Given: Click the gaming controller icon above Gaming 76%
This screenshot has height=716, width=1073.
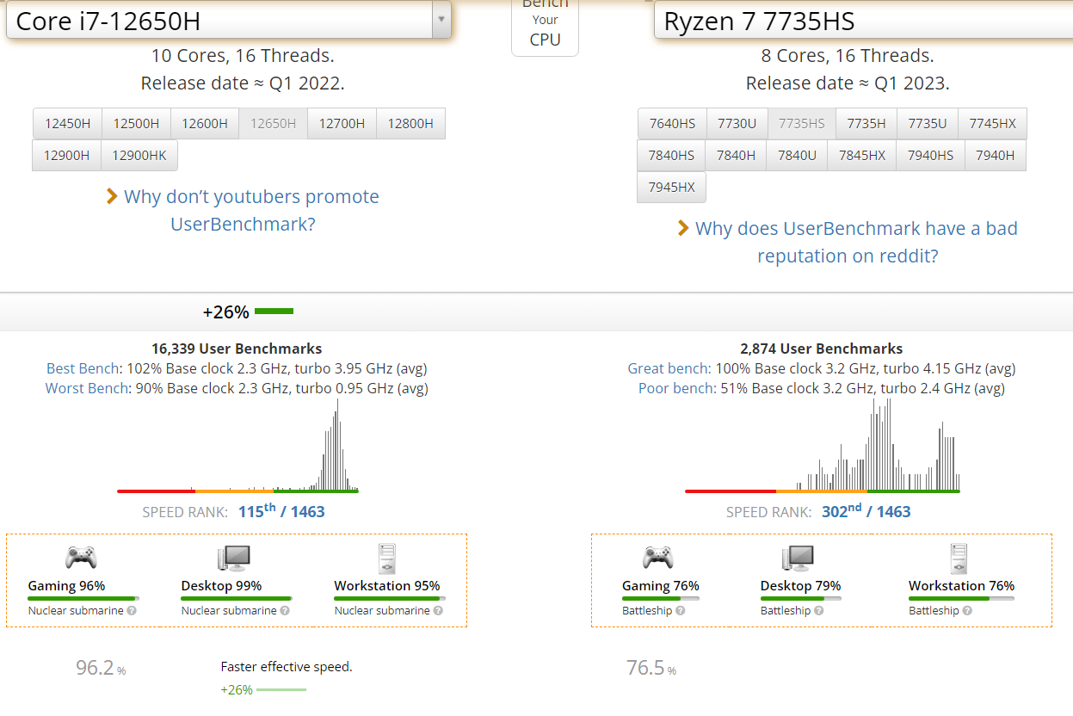Looking at the screenshot, I should [659, 559].
